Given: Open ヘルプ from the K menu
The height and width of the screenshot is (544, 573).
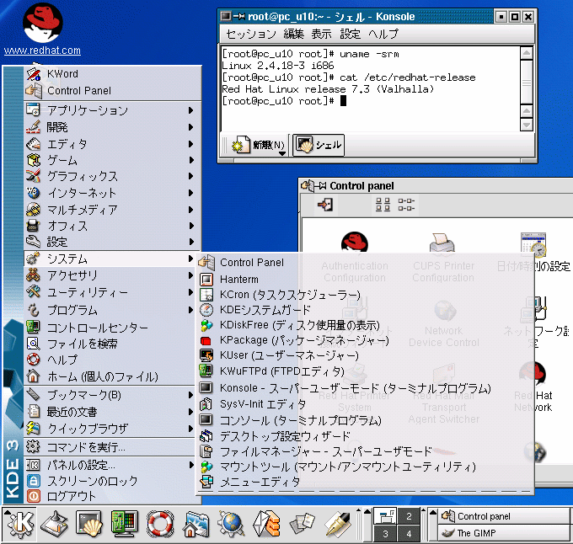Looking at the screenshot, I should (x=110, y=360).
